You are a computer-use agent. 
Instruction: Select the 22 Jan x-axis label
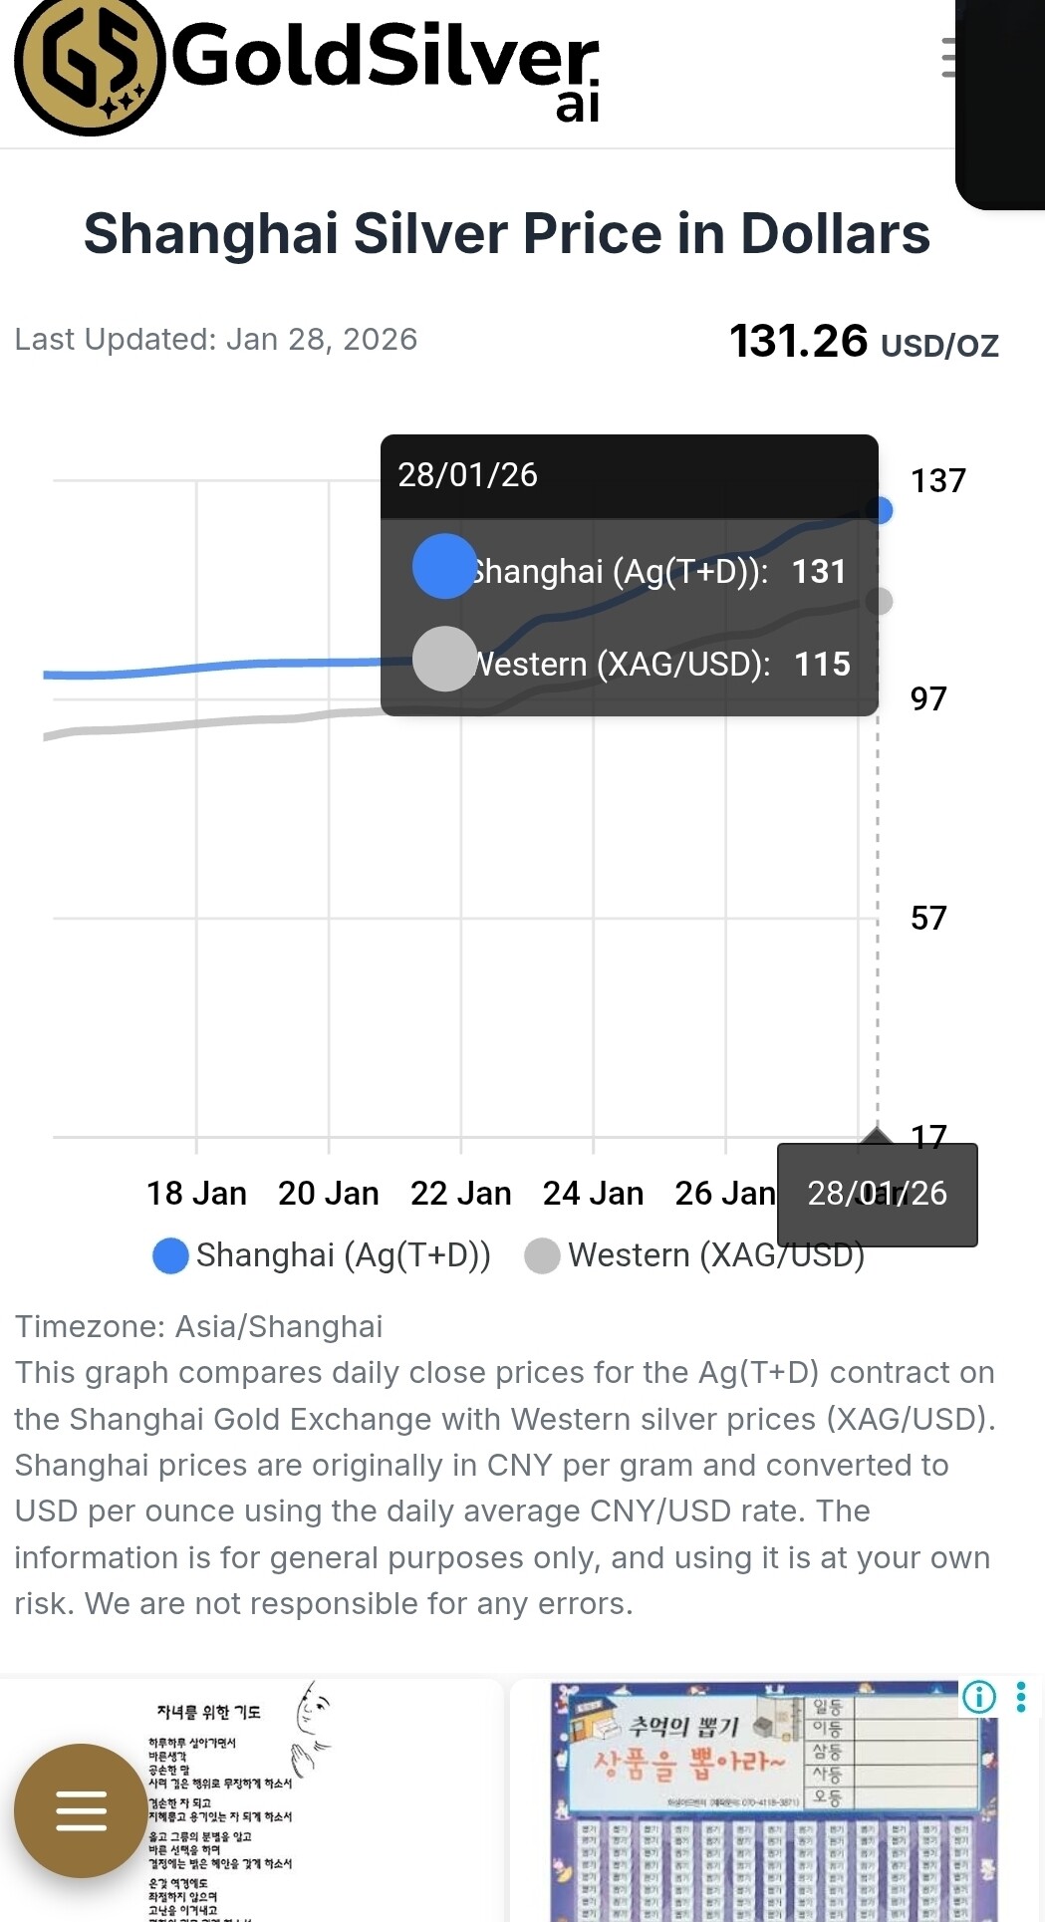(x=460, y=1193)
